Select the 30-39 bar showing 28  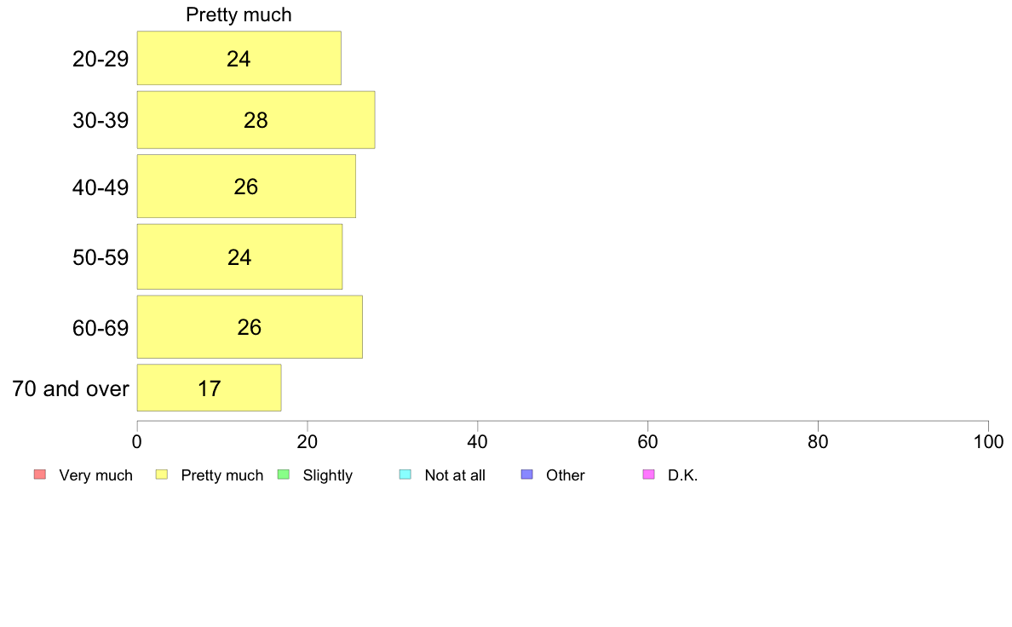tap(256, 120)
